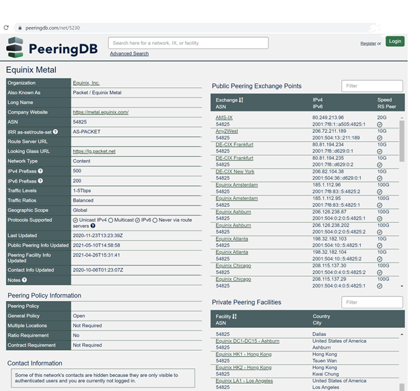Click scroll-down arrow of exchange points list
Viewport: 420px width, 391px height.
pyautogui.click(x=402, y=286)
